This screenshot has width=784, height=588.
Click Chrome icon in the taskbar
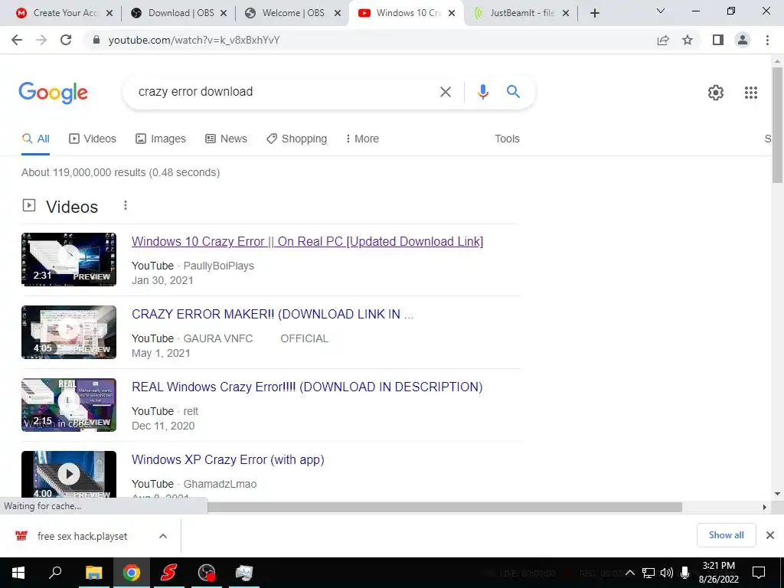[x=132, y=573]
